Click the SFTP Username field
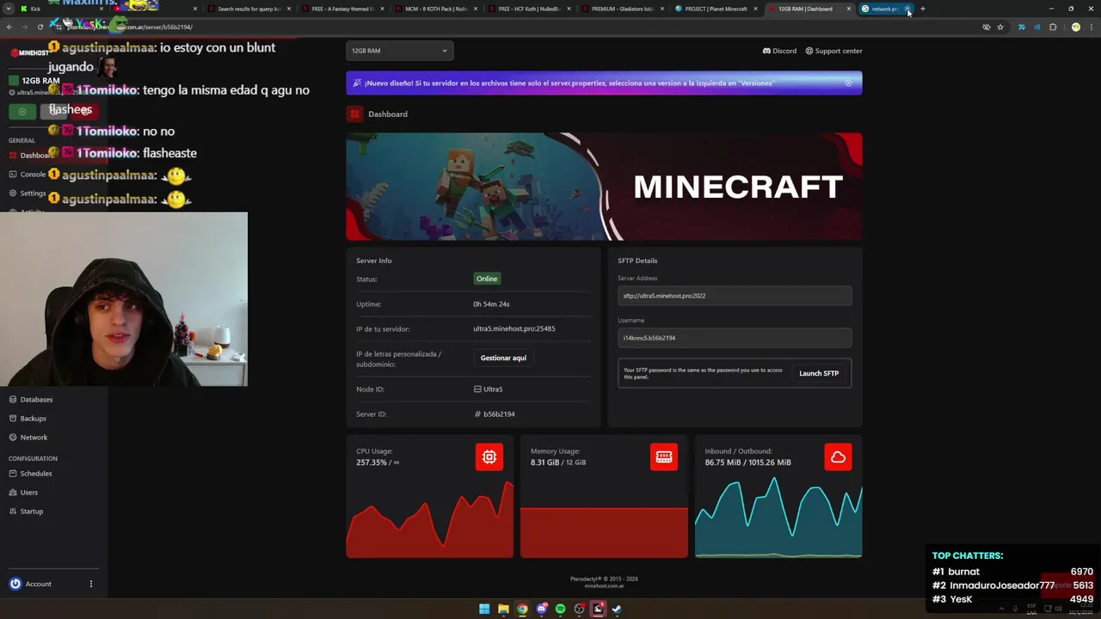Screen dimensions: 1101x619 coord(735,338)
